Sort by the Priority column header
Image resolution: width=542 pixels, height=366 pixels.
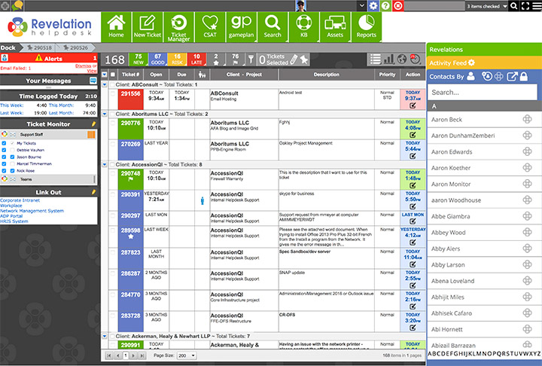[387, 75]
